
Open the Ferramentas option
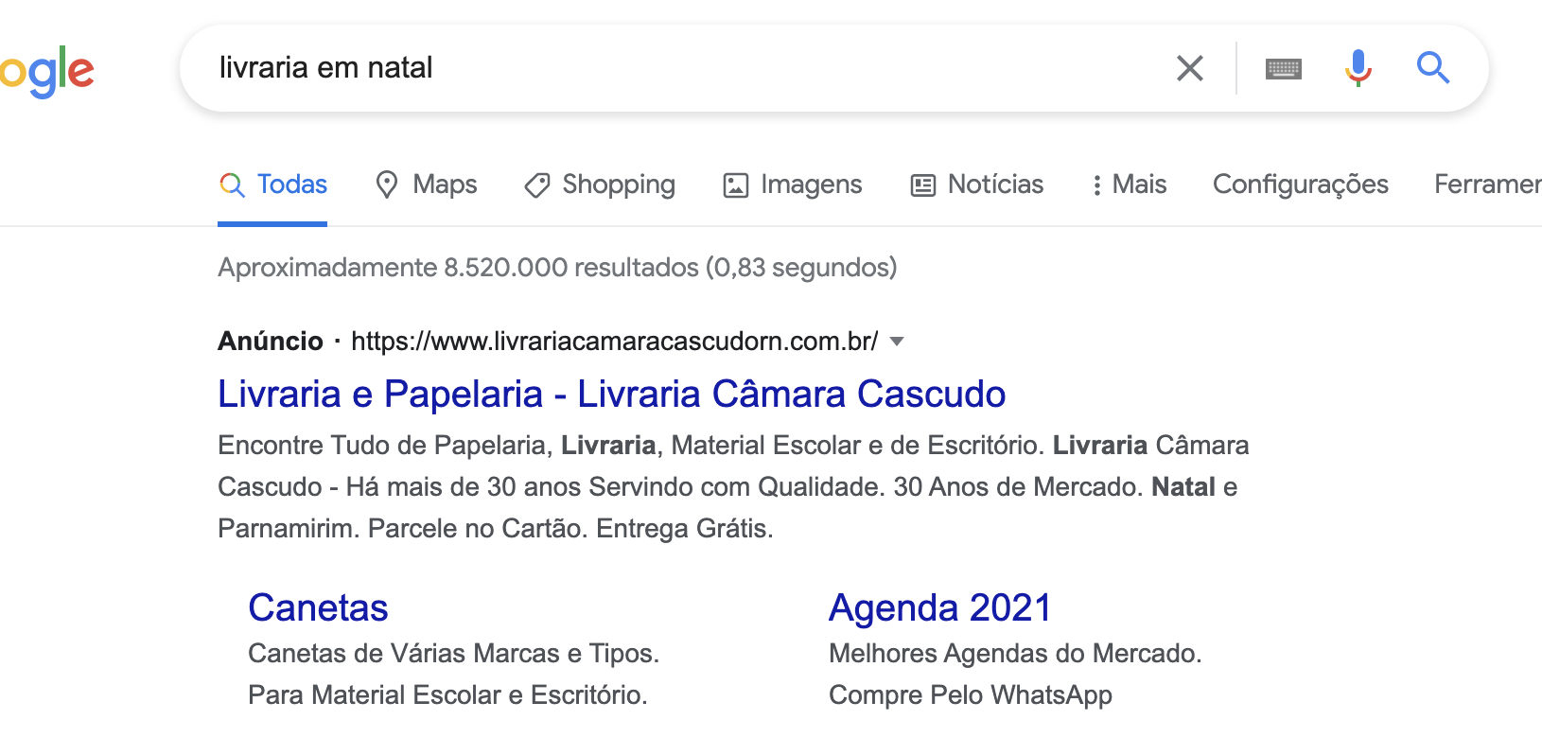1488,184
